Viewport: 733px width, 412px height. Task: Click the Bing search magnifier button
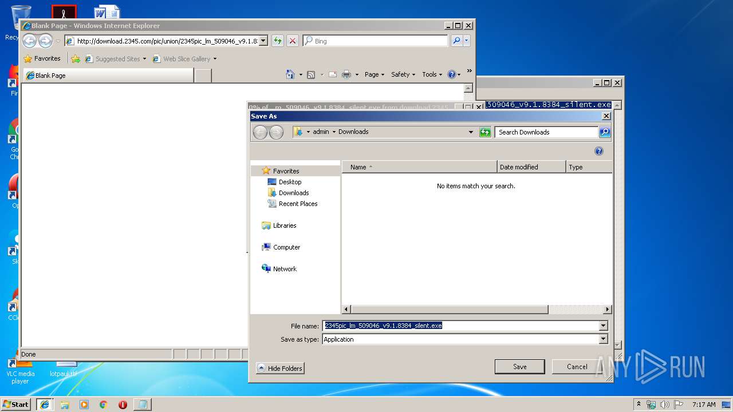click(x=456, y=41)
